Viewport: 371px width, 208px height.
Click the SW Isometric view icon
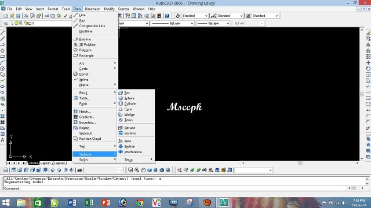pyautogui.click(x=53, y=170)
